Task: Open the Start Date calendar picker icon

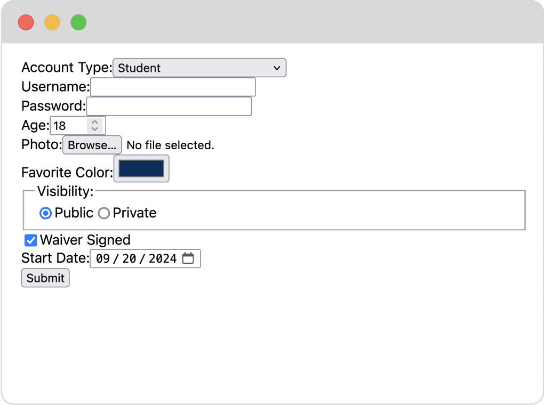Action: pyautogui.click(x=188, y=258)
